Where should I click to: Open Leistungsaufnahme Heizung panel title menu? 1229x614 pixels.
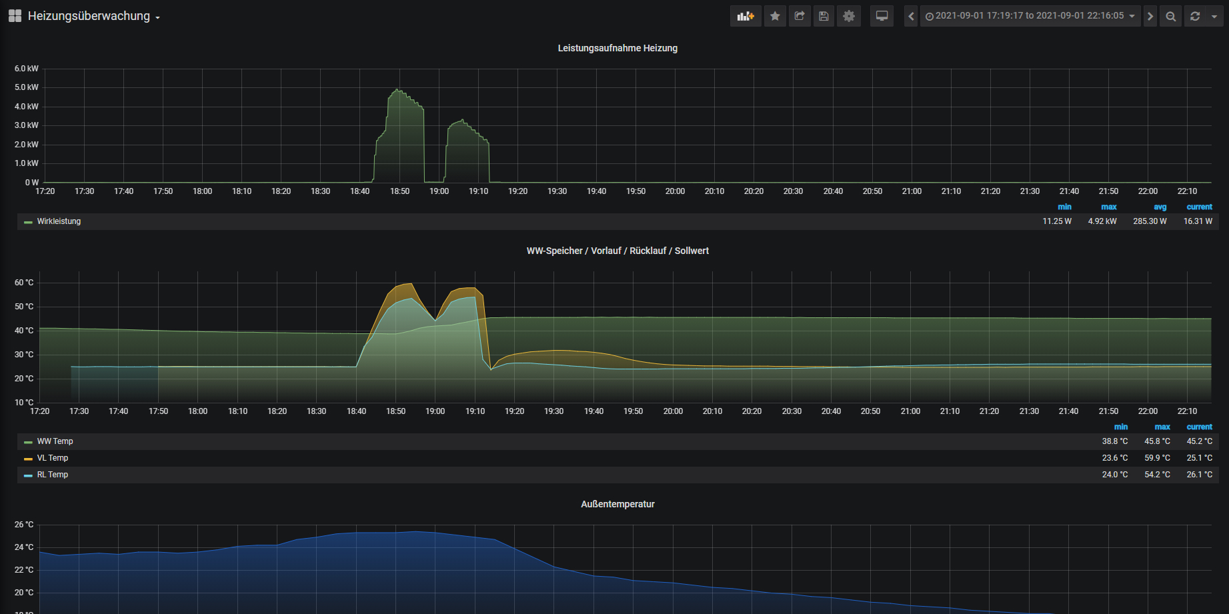click(x=618, y=48)
